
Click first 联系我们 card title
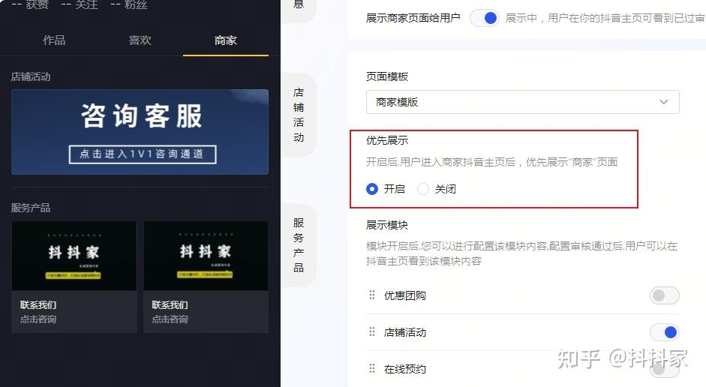(38, 305)
